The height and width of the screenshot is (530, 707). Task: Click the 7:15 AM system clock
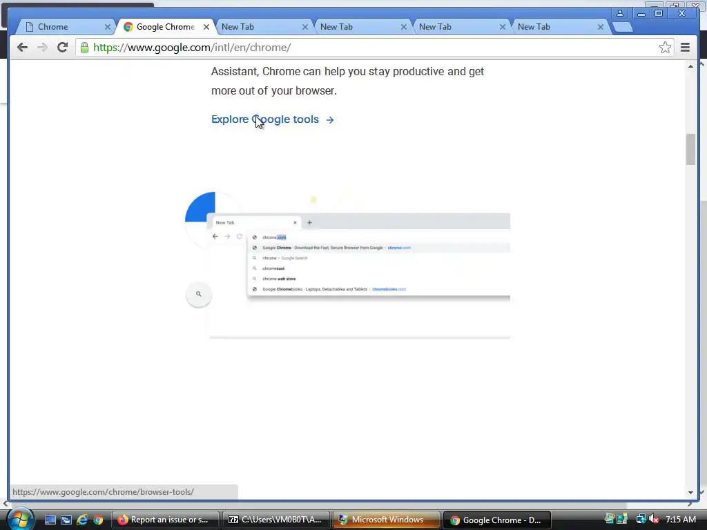pyautogui.click(x=681, y=520)
